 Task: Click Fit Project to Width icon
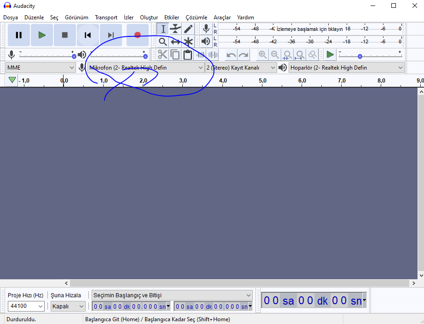pos(300,55)
